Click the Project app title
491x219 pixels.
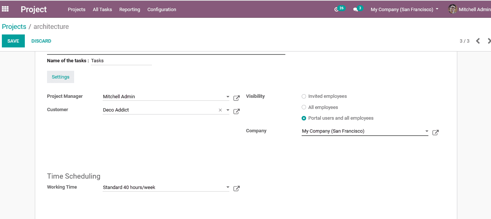(34, 9)
